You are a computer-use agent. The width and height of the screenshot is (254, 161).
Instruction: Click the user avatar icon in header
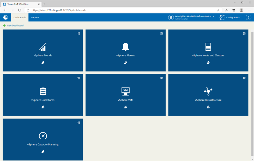coord(171,18)
